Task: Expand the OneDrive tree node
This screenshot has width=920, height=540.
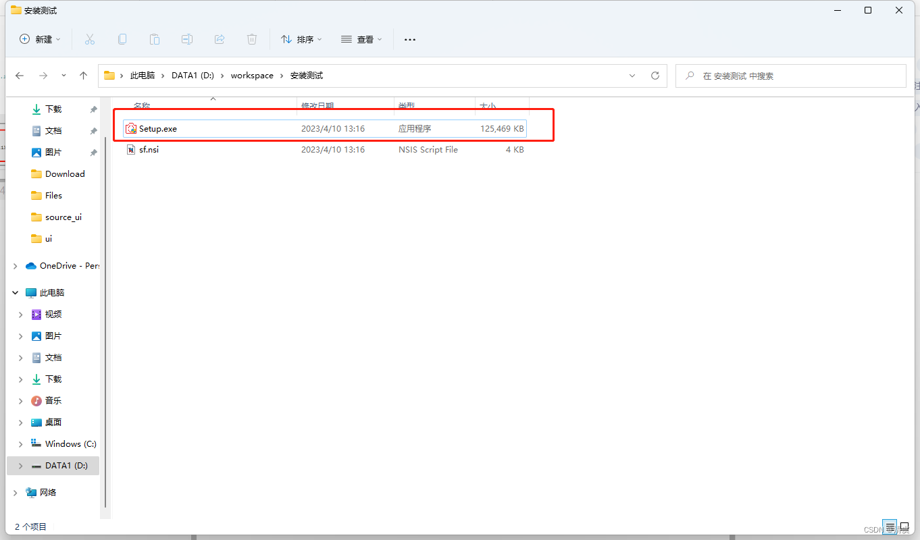Action: pos(16,266)
